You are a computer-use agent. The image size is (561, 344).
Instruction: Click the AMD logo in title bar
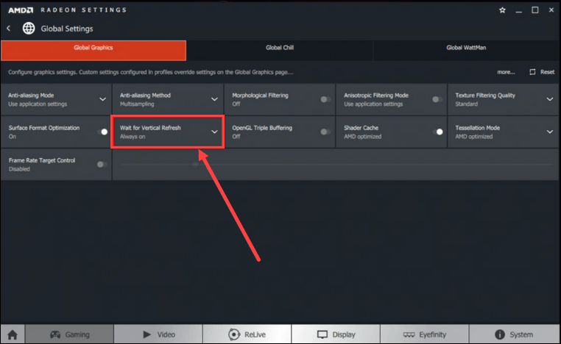pyautogui.click(x=21, y=10)
